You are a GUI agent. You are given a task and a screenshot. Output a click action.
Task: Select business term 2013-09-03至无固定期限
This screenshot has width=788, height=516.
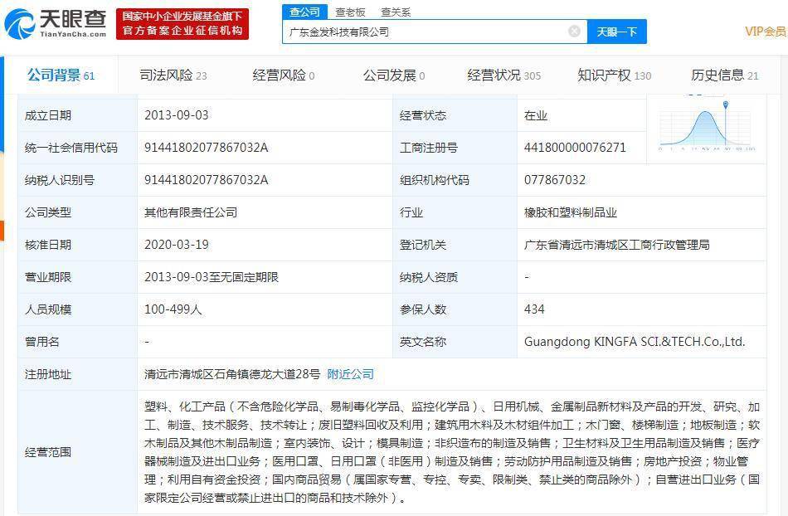pyautogui.click(x=211, y=277)
